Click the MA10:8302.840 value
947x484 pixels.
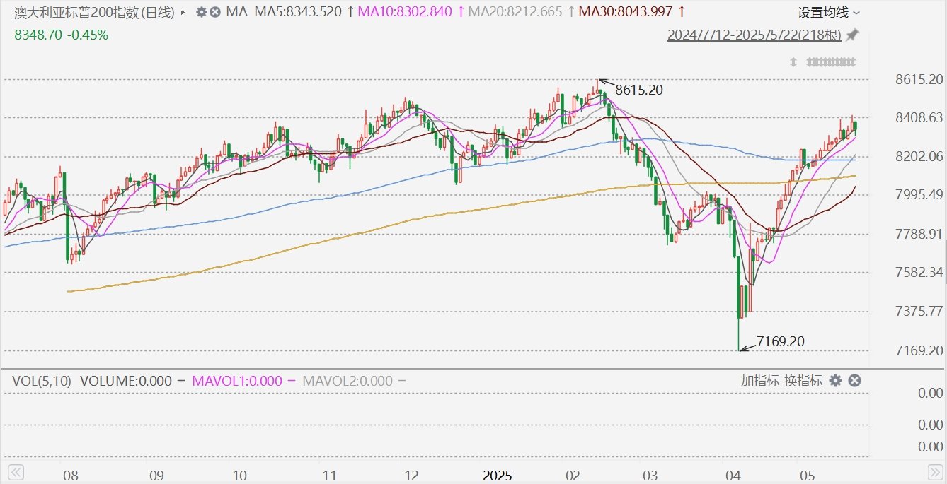click(x=406, y=12)
